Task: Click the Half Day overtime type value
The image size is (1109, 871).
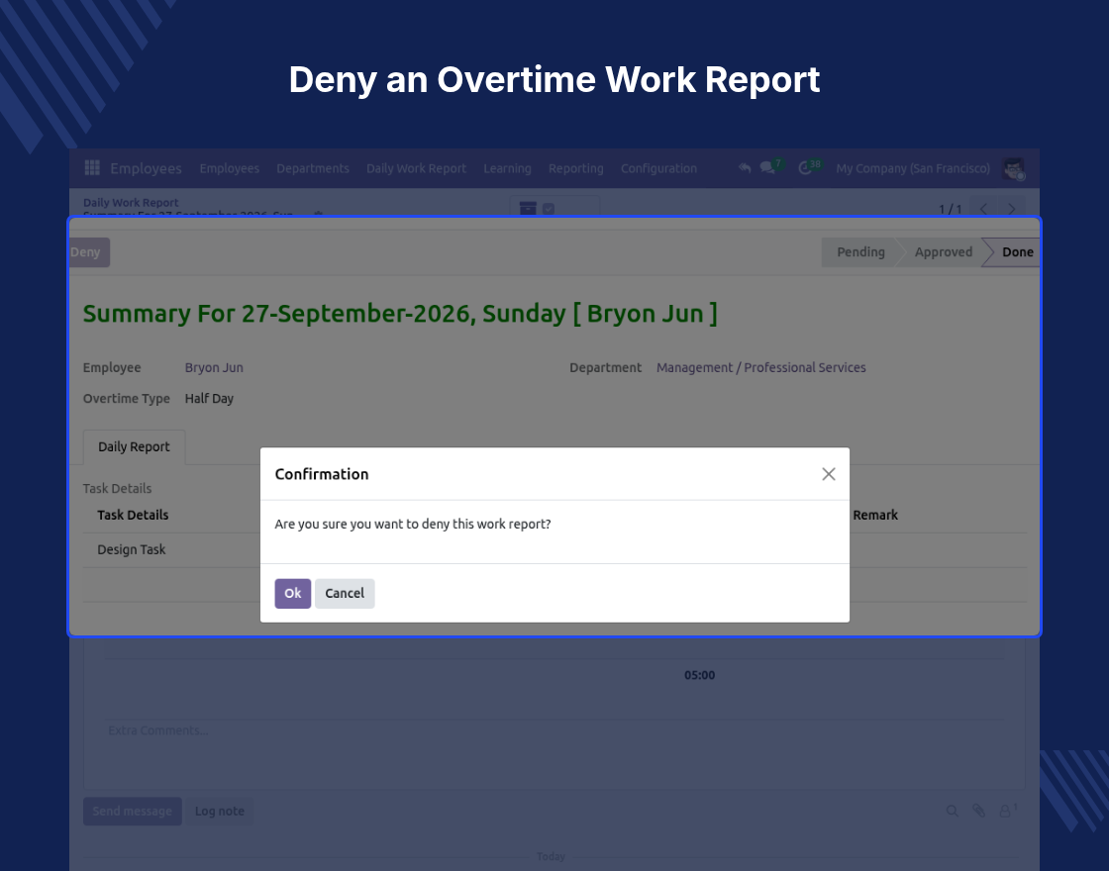Action: pyautogui.click(x=209, y=399)
